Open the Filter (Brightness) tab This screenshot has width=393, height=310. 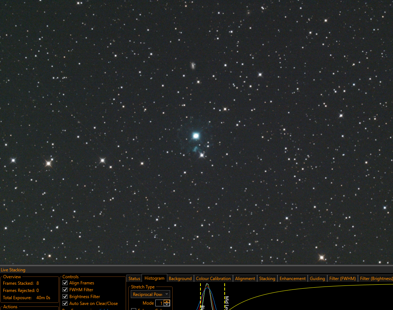376,279
